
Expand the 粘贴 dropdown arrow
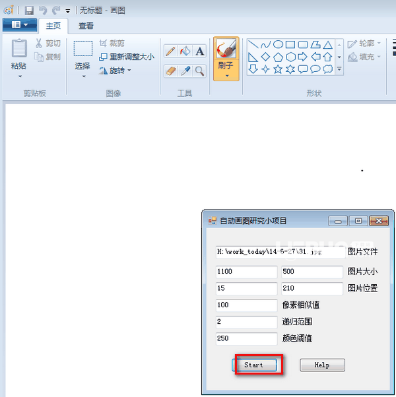coord(20,76)
